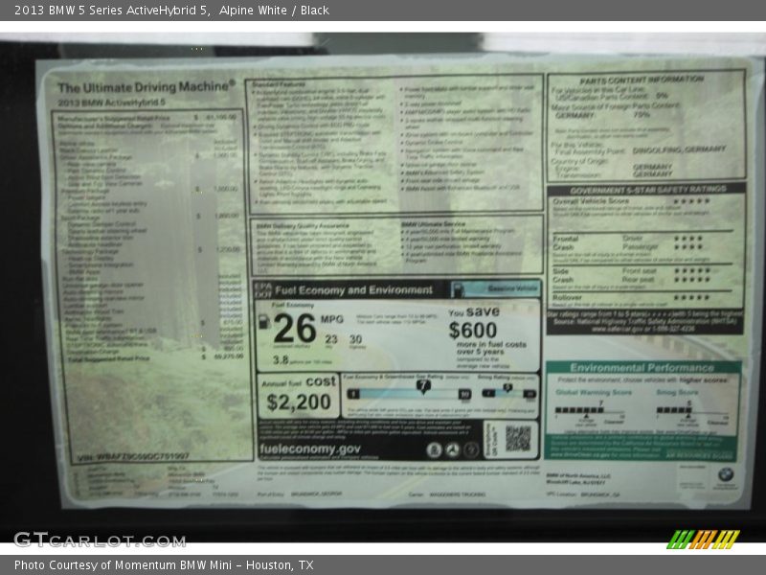Click 'The Ultimate Driving Machine' heading

coord(146,87)
